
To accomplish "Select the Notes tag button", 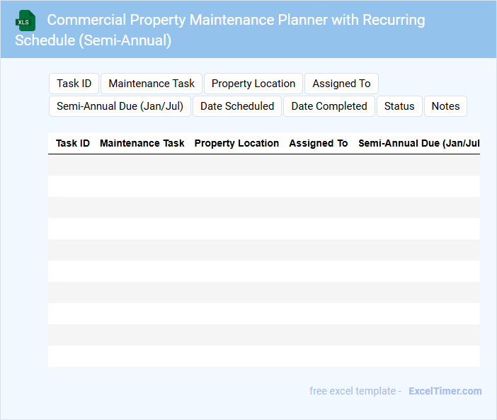I will coord(445,106).
